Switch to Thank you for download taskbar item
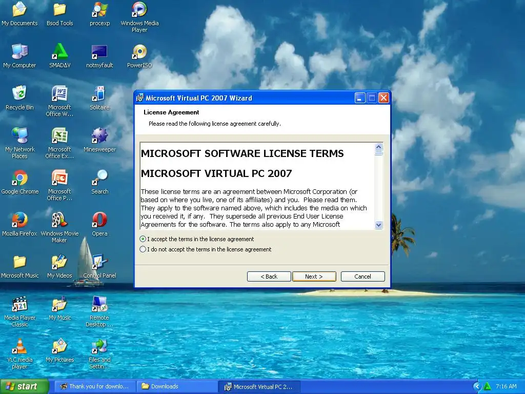The image size is (525, 394). click(95, 387)
